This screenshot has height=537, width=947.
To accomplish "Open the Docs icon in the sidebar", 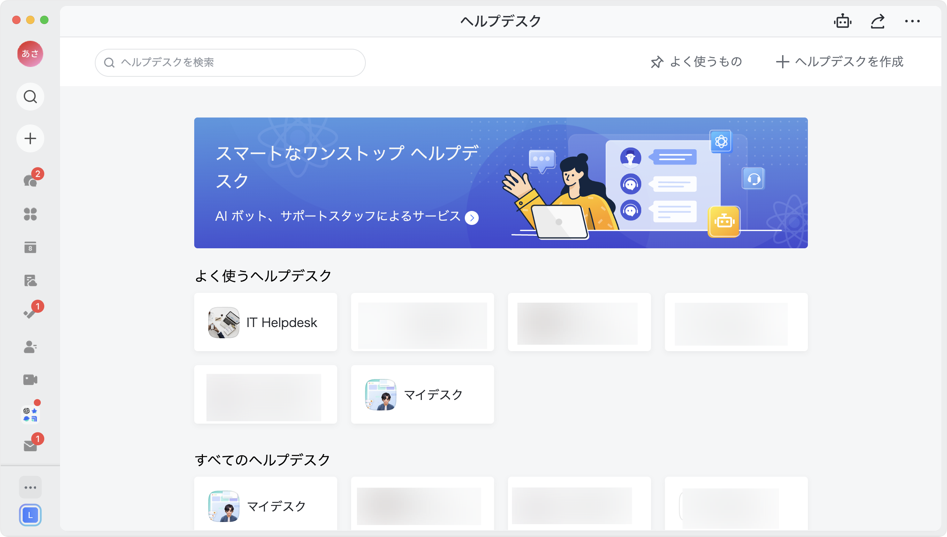I will (30, 280).
